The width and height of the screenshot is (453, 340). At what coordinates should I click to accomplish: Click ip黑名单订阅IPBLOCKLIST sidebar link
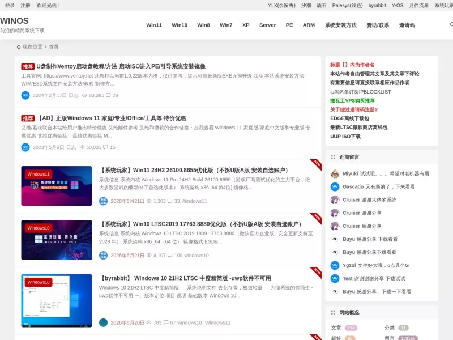360,92
